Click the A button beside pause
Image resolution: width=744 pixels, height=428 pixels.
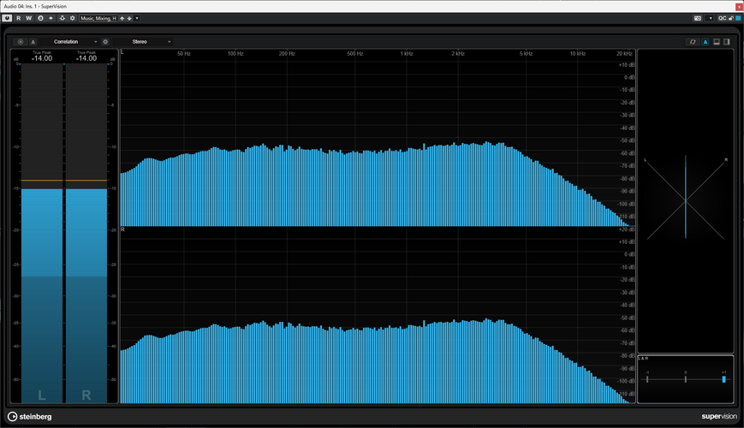(x=33, y=42)
